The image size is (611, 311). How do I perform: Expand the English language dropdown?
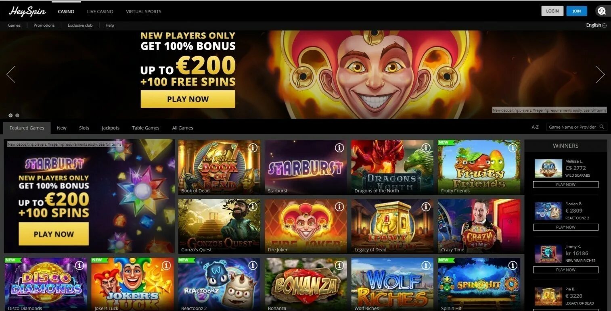(596, 25)
